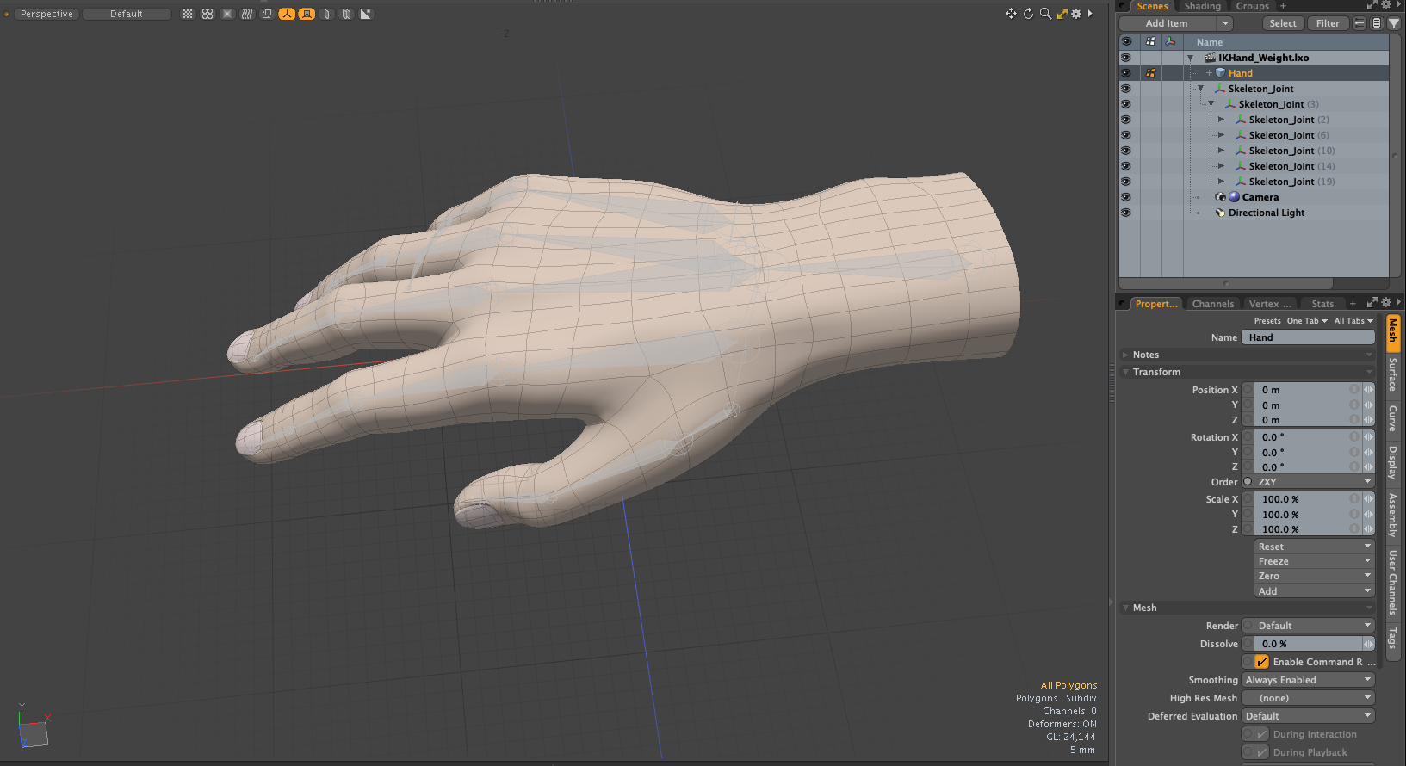Click the wavy lines icon in viewport toolbar
1406x766 pixels.
(x=247, y=14)
